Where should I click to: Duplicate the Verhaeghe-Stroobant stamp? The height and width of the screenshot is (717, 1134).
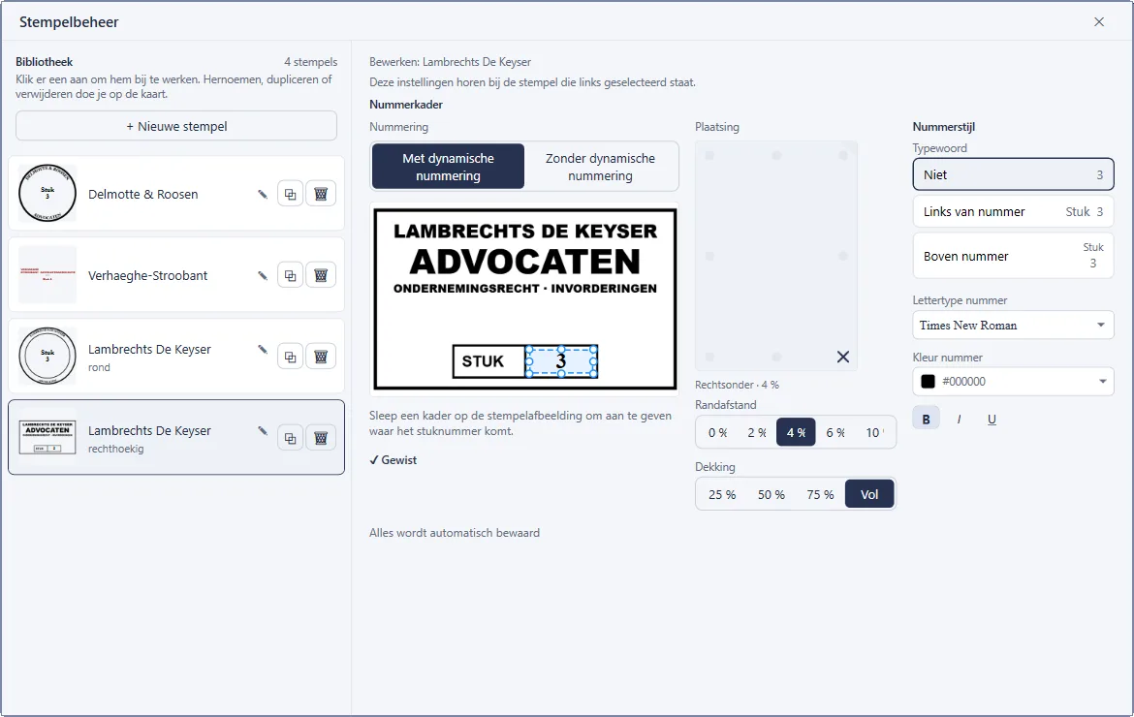pos(290,275)
